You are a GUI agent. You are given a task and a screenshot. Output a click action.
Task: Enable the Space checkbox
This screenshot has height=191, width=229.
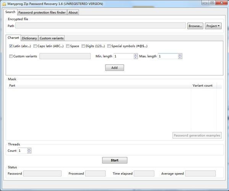(x=68, y=46)
